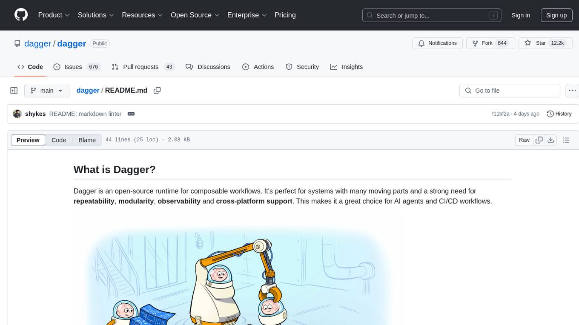Image resolution: width=579 pixels, height=325 pixels.
Task: Open the Raw file view
Action: coord(524,140)
